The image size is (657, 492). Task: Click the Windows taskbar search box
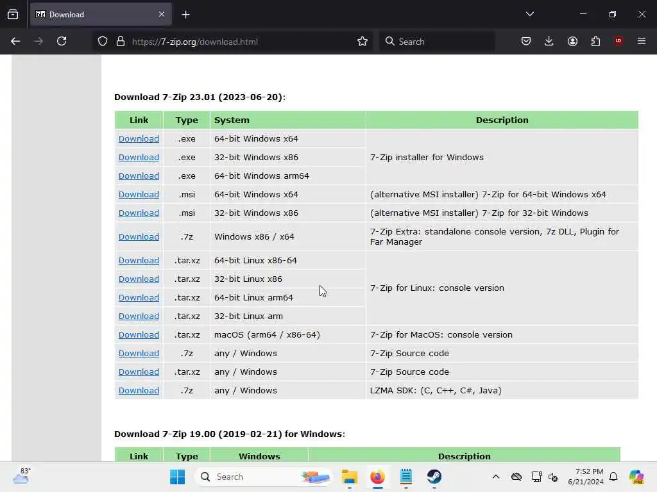pyautogui.click(x=263, y=477)
